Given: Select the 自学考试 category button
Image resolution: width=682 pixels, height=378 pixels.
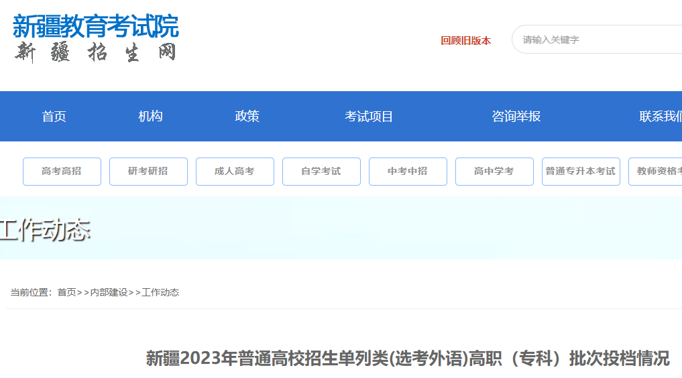Looking at the screenshot, I should pyautogui.click(x=321, y=172).
